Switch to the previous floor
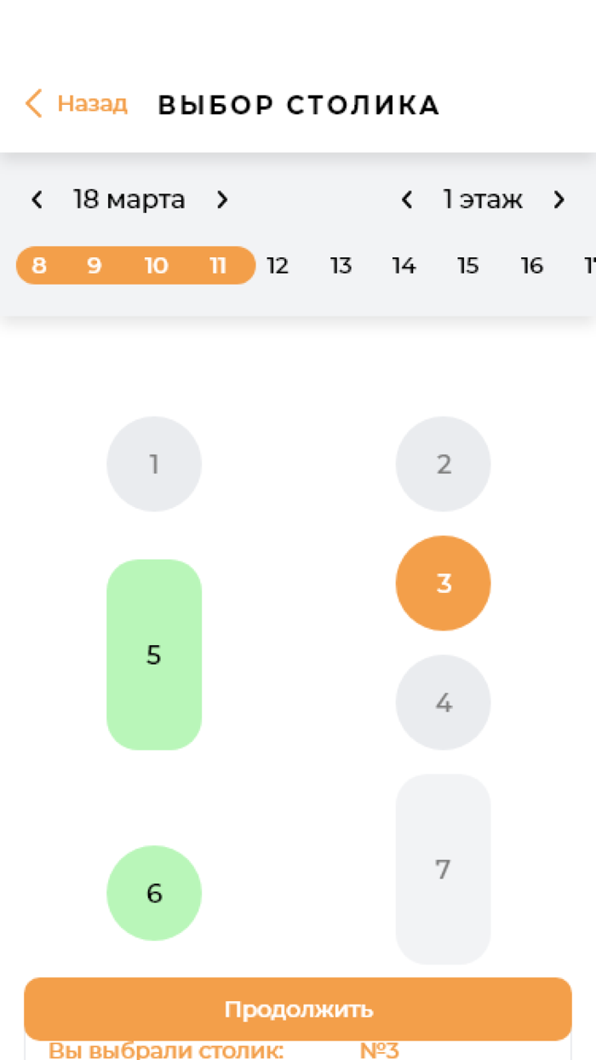596x1060 pixels. 407,200
